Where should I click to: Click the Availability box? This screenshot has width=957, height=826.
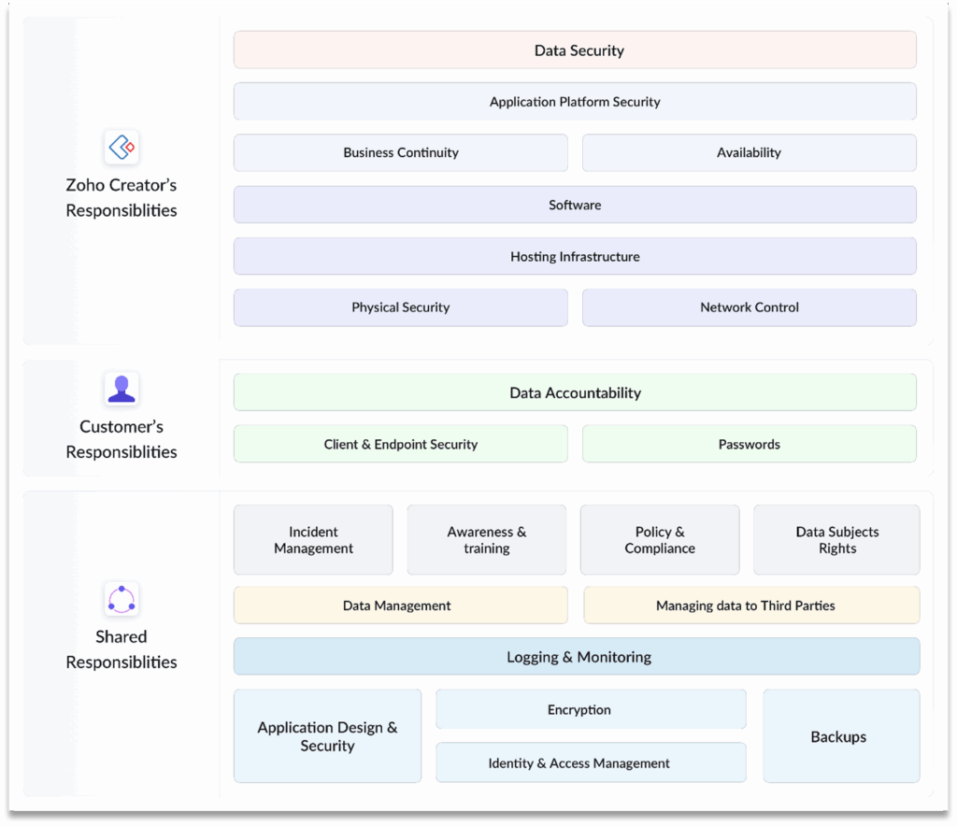point(749,153)
